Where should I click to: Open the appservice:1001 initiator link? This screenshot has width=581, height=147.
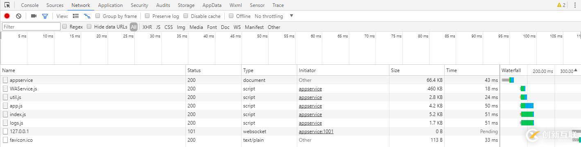click(316, 132)
